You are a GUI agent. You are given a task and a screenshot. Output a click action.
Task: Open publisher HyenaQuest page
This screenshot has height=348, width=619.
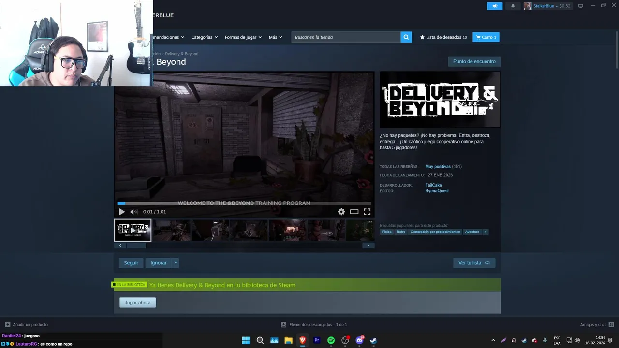[437, 191]
